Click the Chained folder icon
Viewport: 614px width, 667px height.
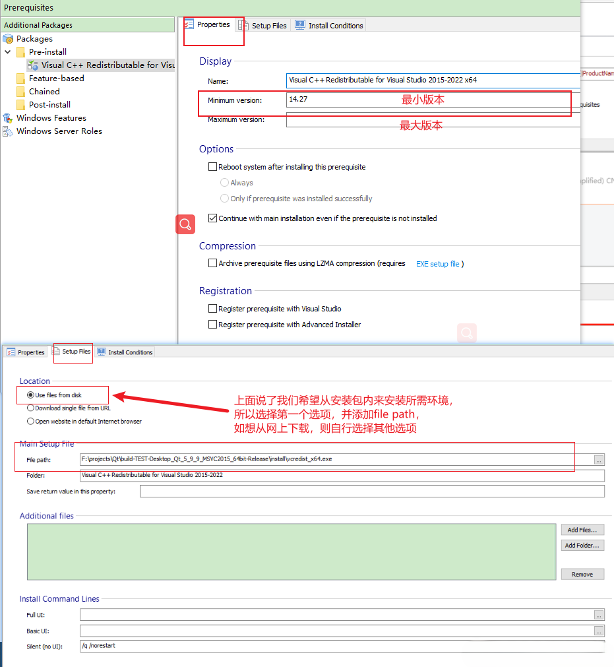click(20, 92)
